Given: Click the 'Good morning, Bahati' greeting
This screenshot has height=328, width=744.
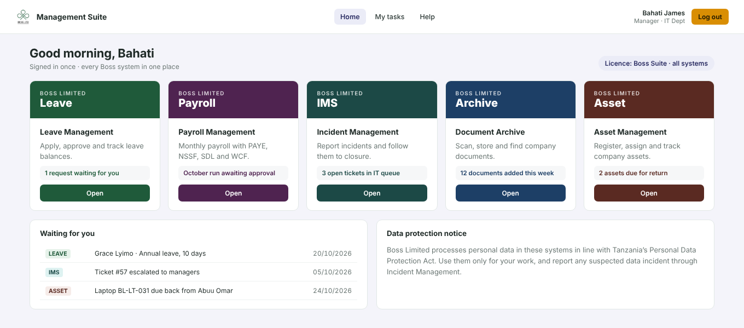Looking at the screenshot, I should (92, 53).
